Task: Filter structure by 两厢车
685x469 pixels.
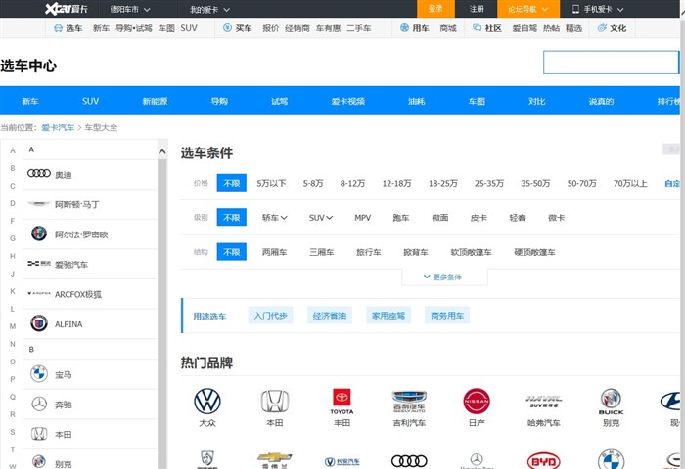Action: (x=274, y=252)
